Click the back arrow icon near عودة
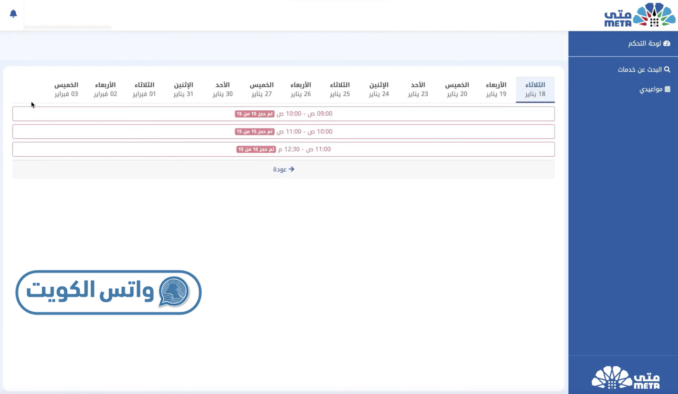Screen dimensions: 678x394 click(292, 169)
